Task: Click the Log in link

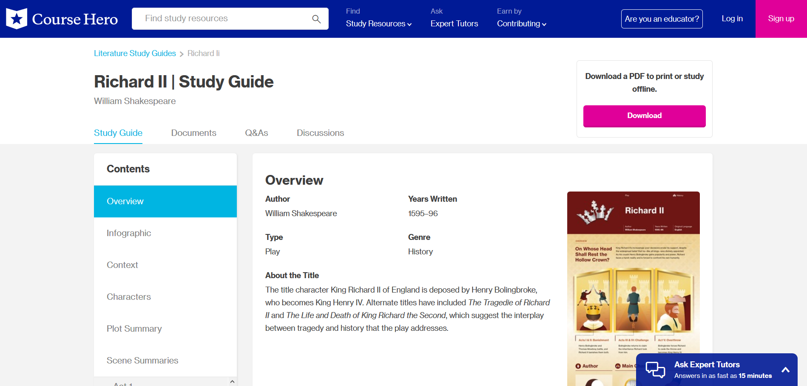Action: click(732, 19)
